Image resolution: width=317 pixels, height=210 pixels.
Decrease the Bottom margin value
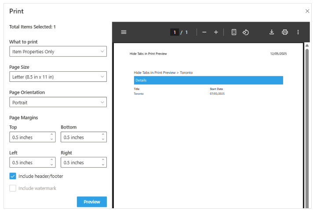coord(103,139)
